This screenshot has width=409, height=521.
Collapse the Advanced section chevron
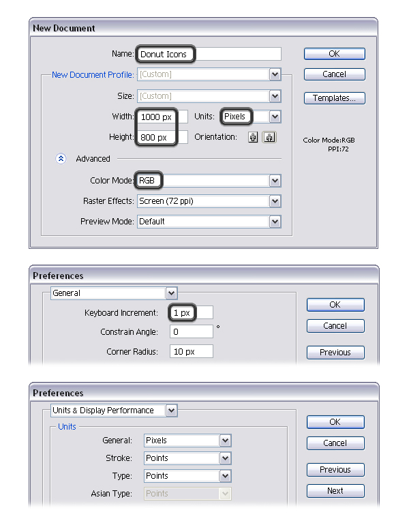click(x=61, y=158)
